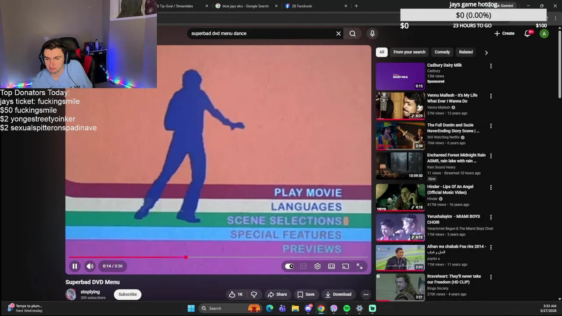Open options menu for Yerushalayim video

491,217
